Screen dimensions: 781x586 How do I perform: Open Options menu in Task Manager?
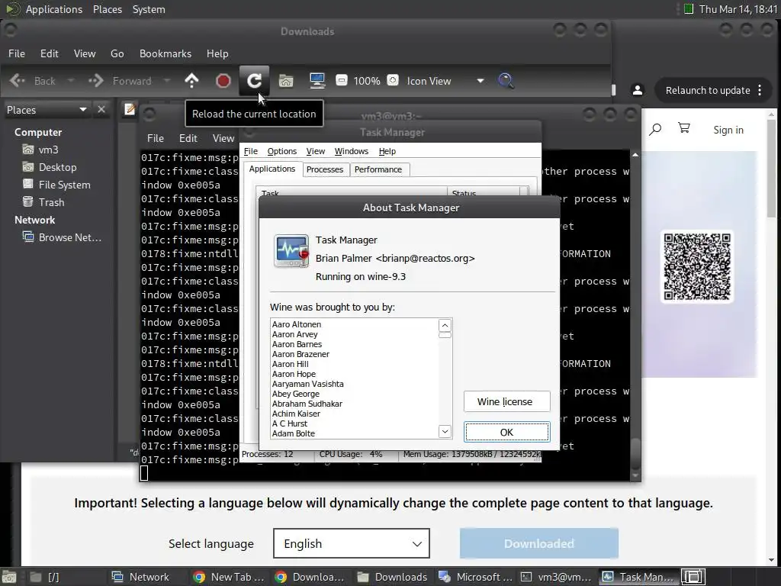(x=282, y=151)
